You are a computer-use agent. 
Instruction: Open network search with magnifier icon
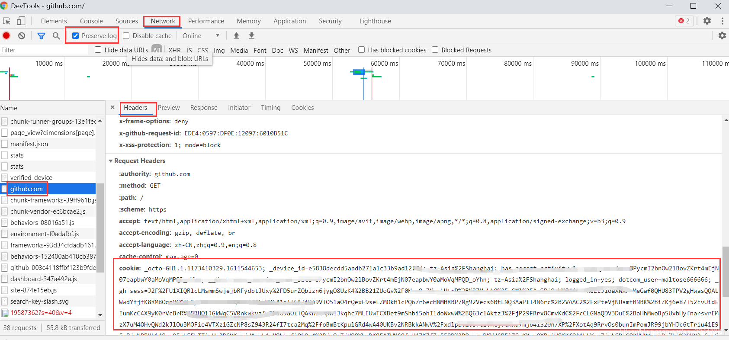click(56, 35)
